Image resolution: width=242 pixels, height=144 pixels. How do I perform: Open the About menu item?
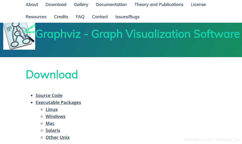coord(32,4)
